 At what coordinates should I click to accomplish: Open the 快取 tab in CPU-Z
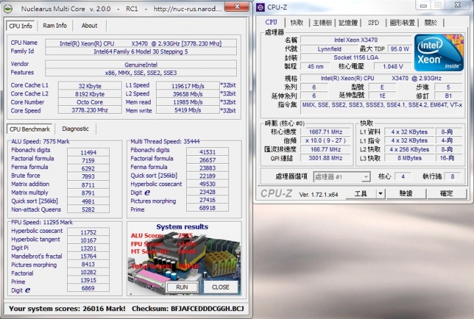[297, 22]
